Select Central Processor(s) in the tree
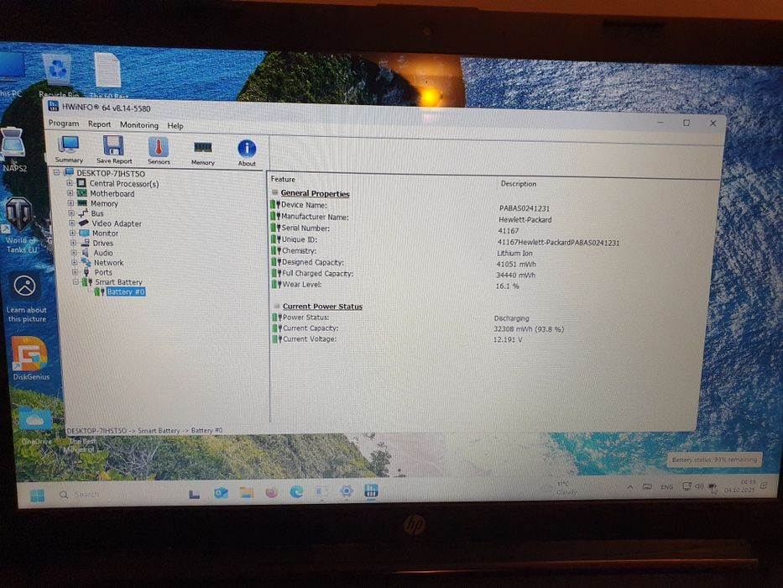Image resolution: width=783 pixels, height=588 pixels. [124, 183]
